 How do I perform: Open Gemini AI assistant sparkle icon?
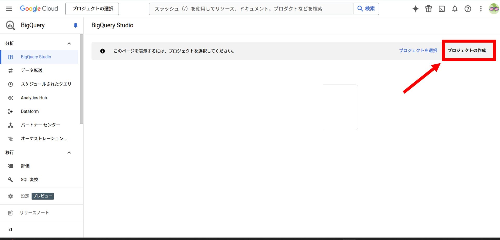click(415, 9)
